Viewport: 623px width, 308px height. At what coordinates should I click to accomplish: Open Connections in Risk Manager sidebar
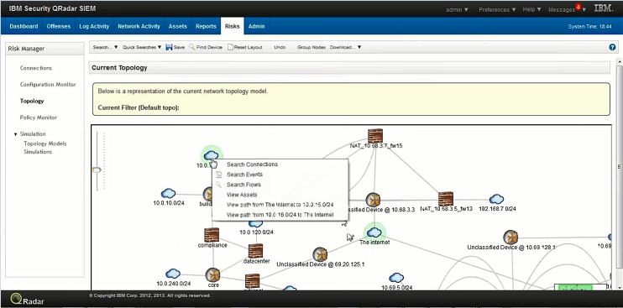(36, 68)
